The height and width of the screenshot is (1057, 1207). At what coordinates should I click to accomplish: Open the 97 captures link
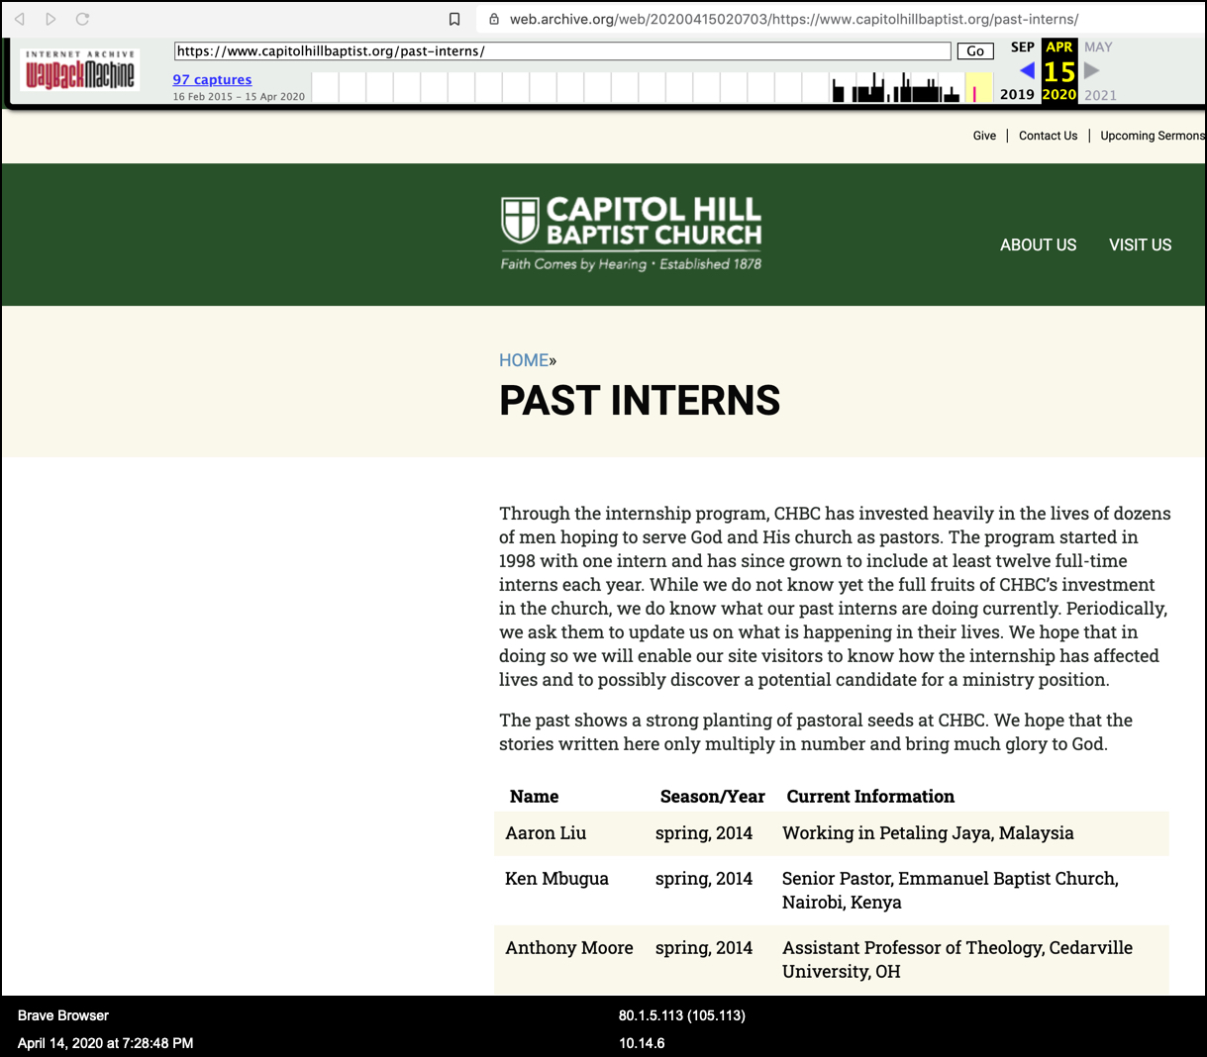(x=212, y=79)
